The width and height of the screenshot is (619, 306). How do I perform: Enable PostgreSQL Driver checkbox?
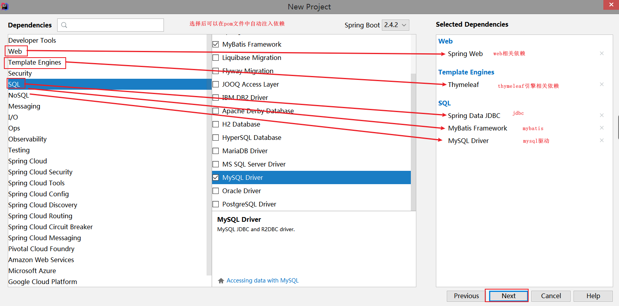pyautogui.click(x=216, y=204)
